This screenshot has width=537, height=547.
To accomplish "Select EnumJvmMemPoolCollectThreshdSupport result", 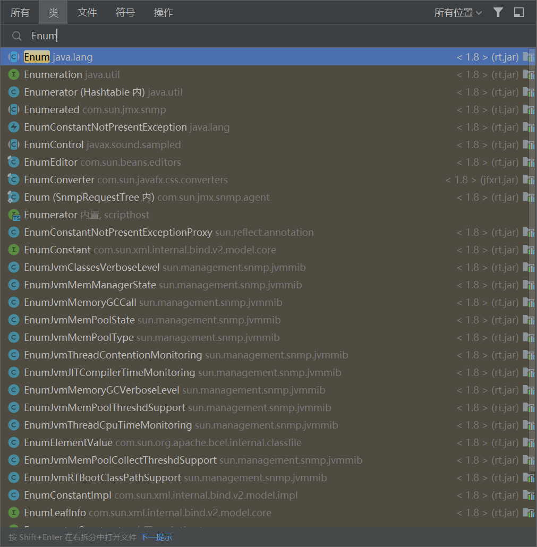I will (268, 460).
